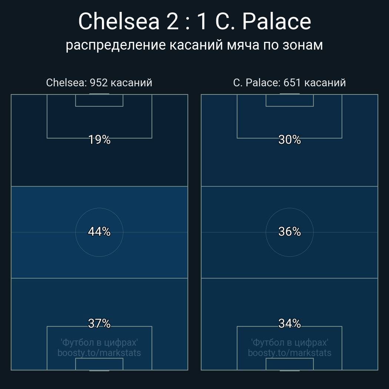Click the bottom six-yard box on Chelsea pitch
The height and width of the screenshot is (389, 389).
coord(99,364)
